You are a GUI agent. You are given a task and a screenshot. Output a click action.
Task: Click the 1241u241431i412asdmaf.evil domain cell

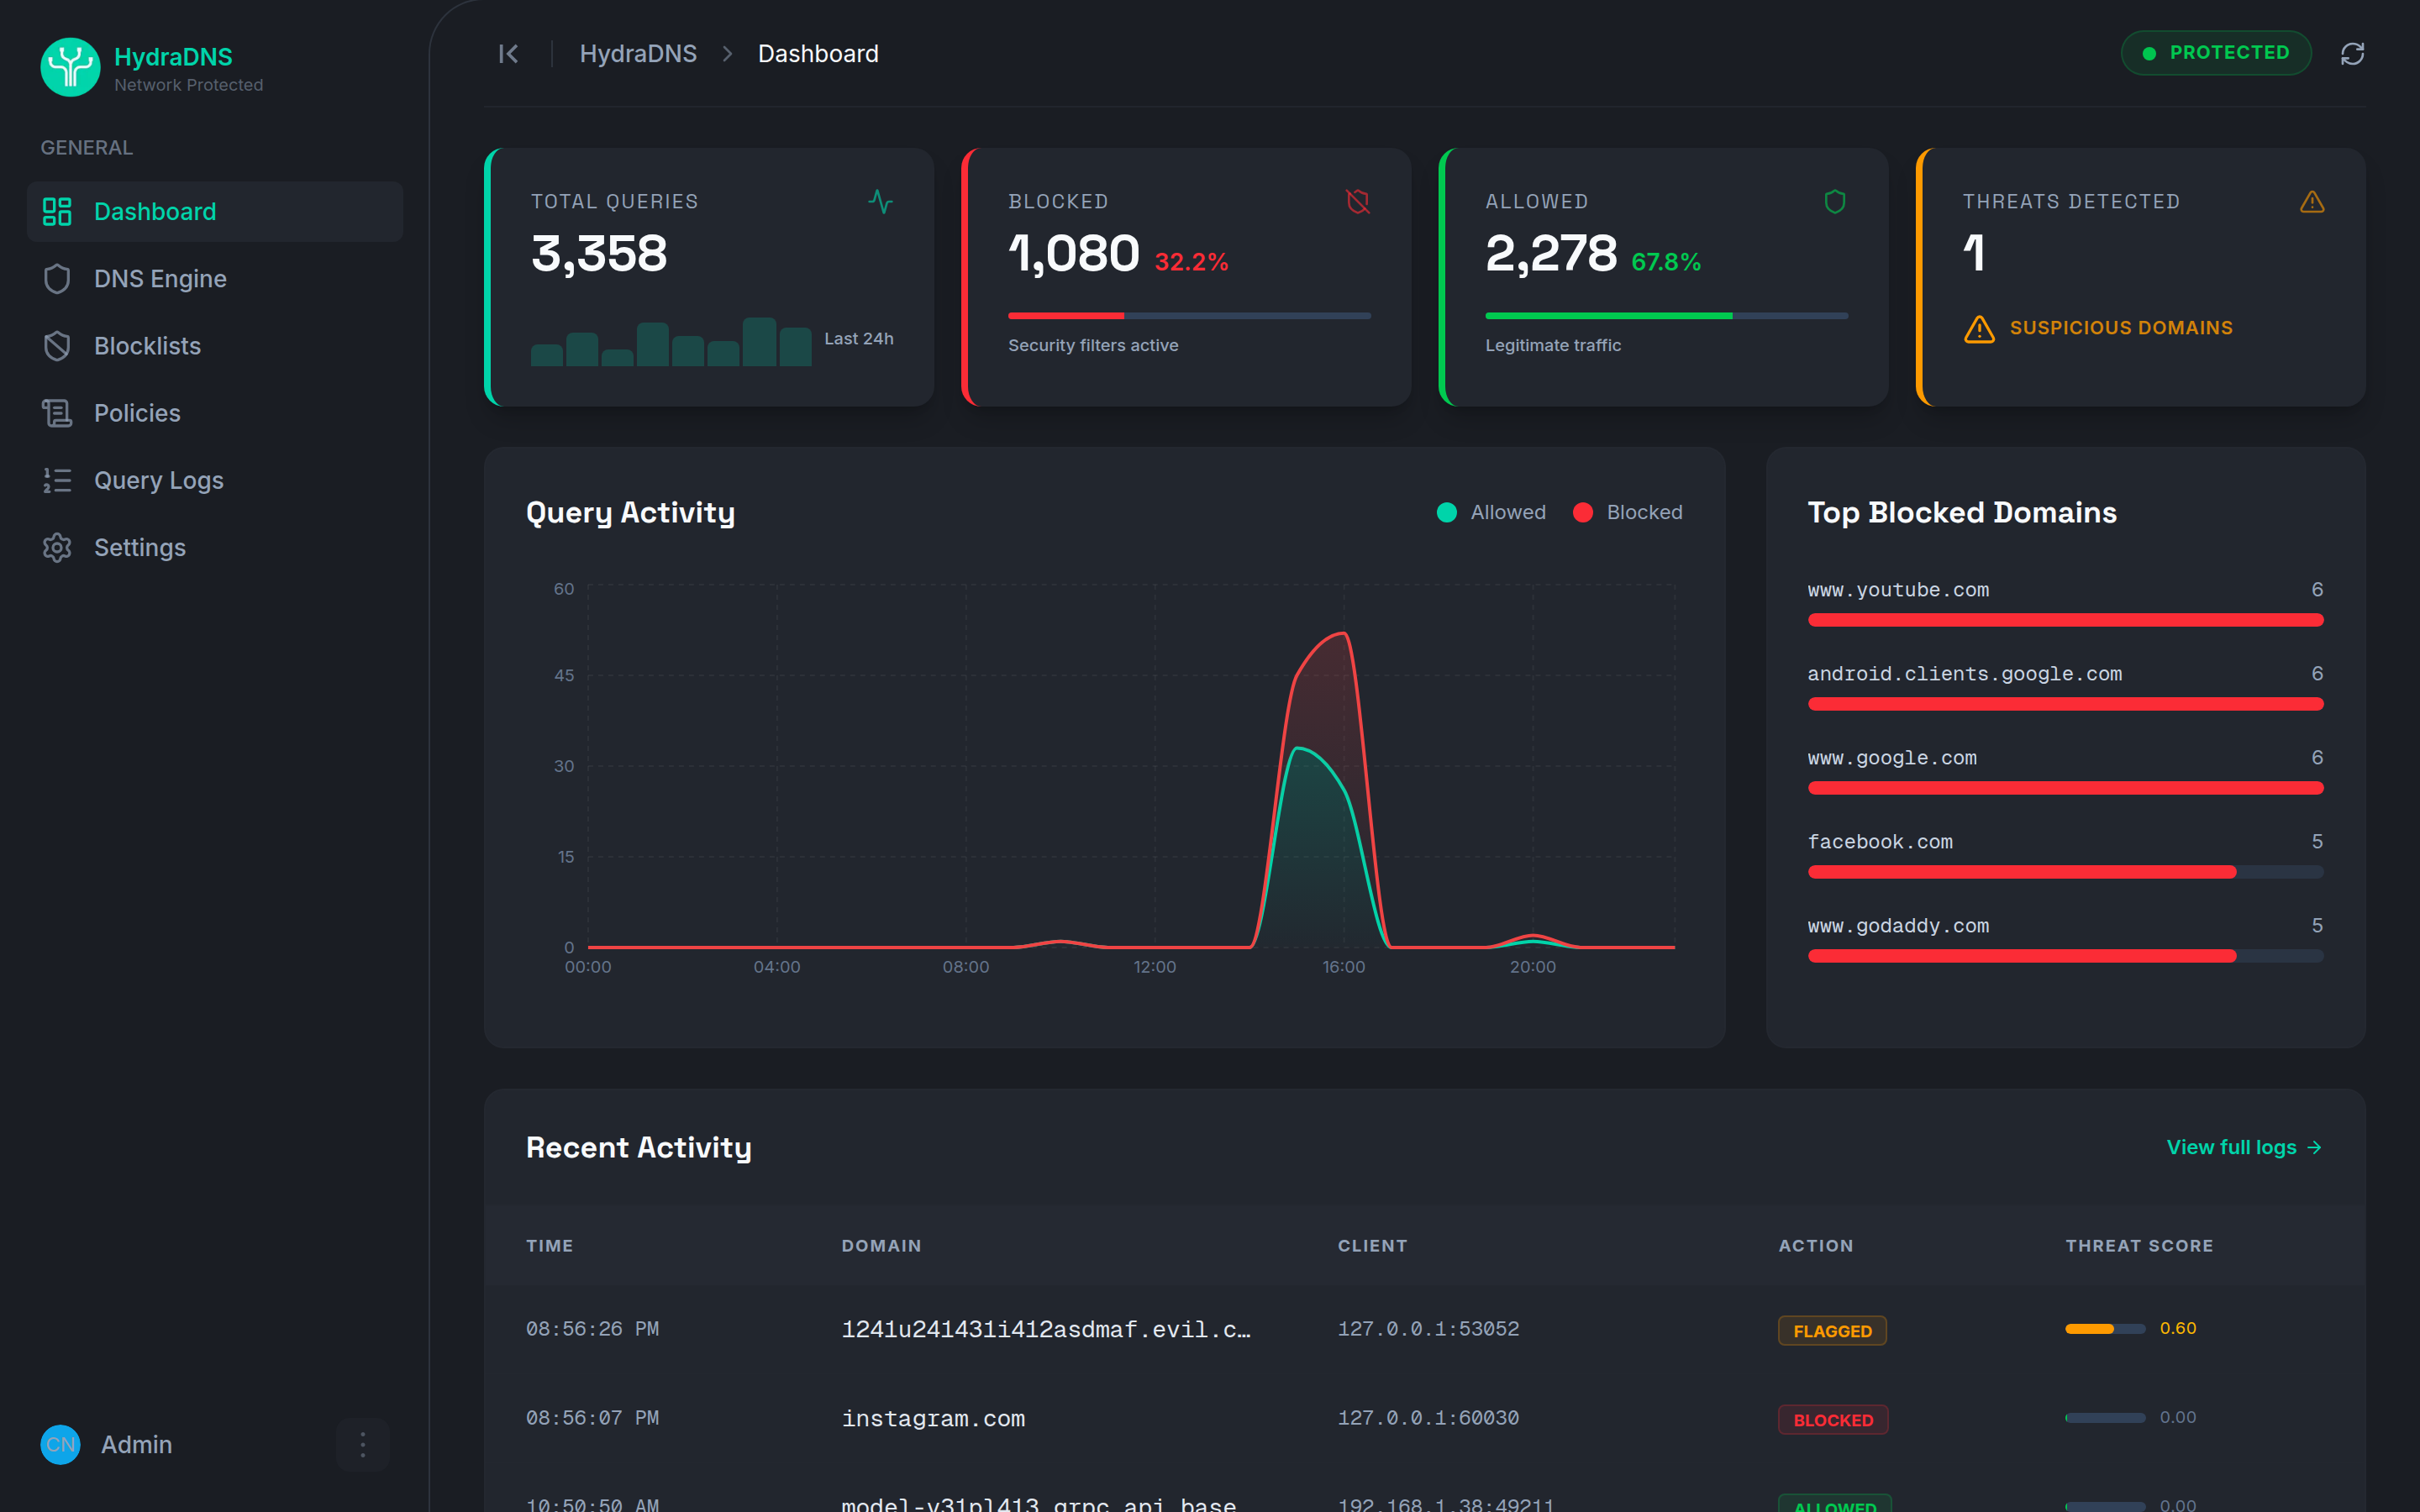(x=1046, y=1329)
